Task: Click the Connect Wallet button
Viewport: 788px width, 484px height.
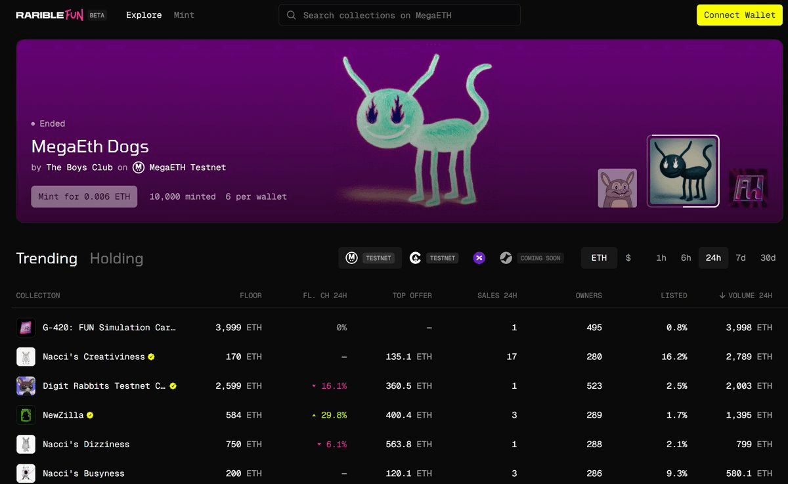Action: 739,15
